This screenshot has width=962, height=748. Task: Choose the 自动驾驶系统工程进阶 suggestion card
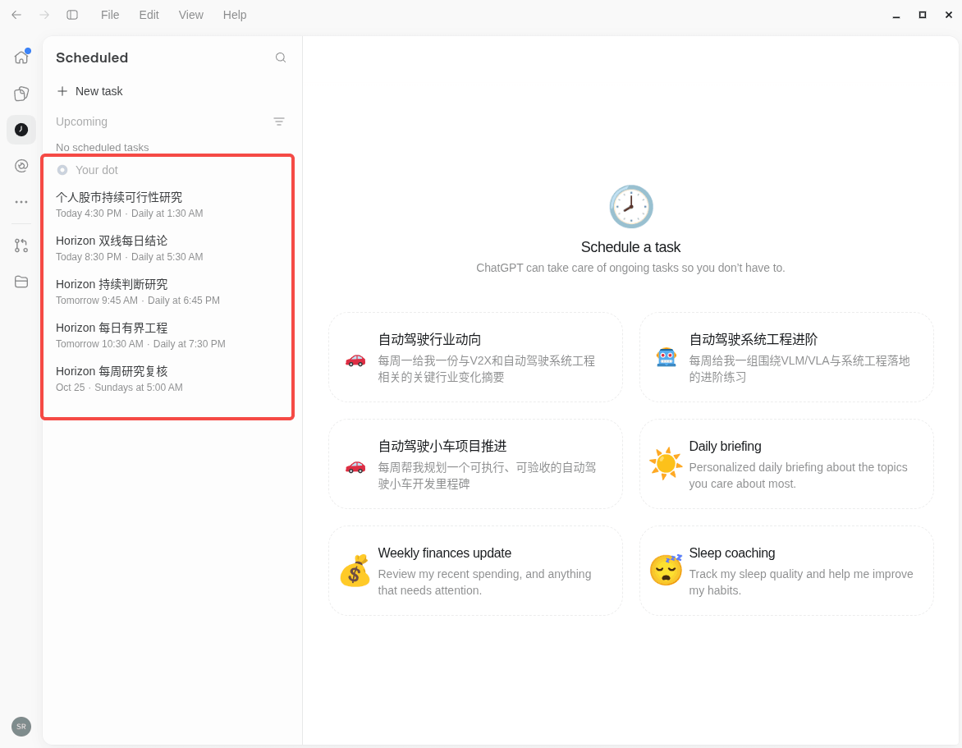[786, 357]
